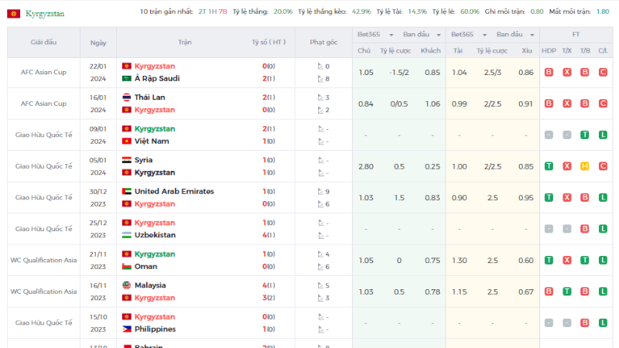Viewport: 619px width, 348px height.
Task: Click the green T T/X badge in the Malaysia row
Action: (x=567, y=292)
